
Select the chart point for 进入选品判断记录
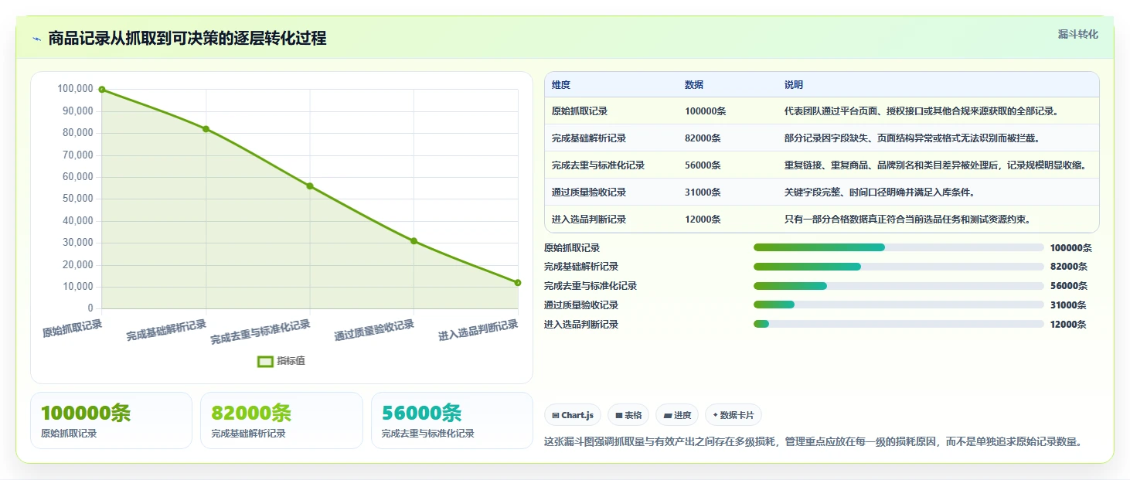tap(518, 283)
